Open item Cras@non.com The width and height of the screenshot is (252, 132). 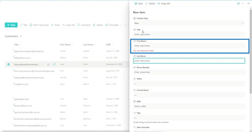pos(21,84)
